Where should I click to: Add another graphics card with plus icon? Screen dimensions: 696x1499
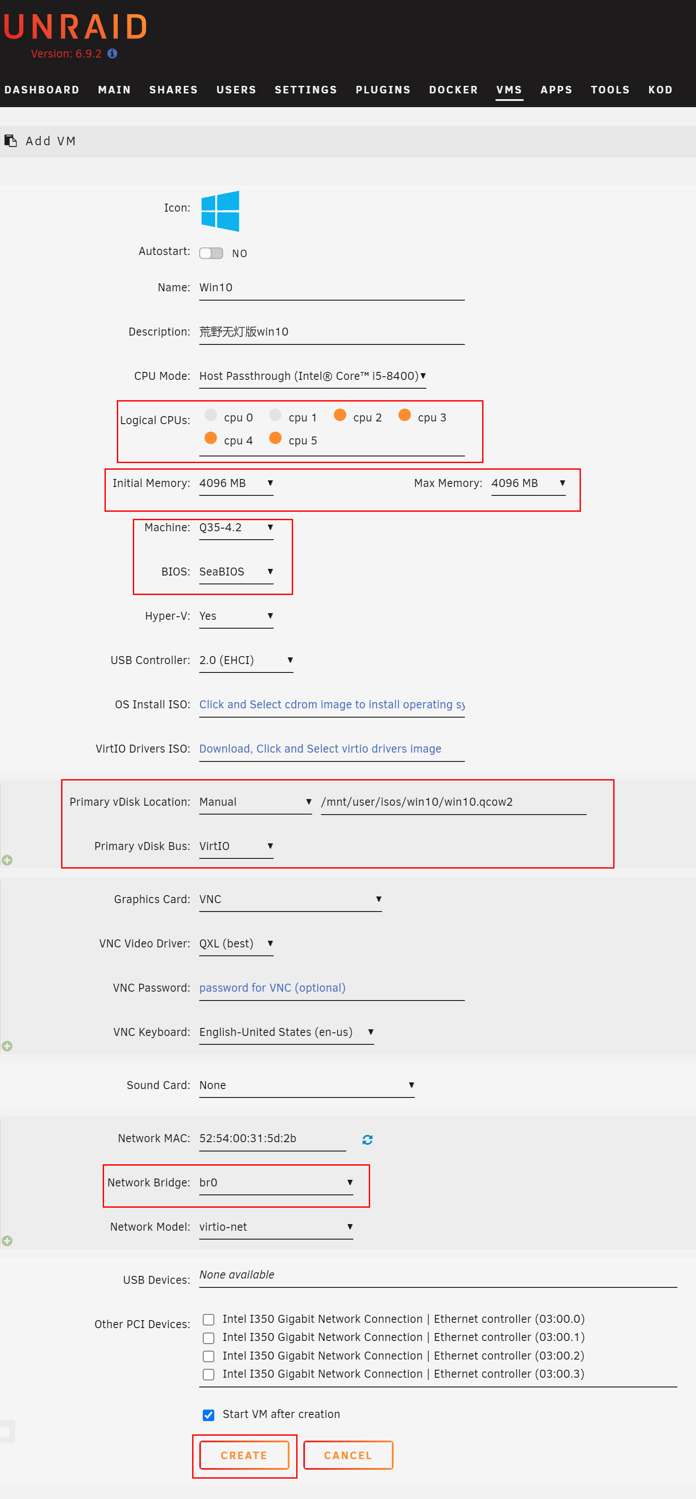pyautogui.click(x=7, y=1046)
